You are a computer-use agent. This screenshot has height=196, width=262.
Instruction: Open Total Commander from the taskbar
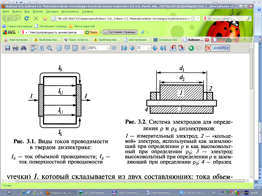click(x=126, y=193)
